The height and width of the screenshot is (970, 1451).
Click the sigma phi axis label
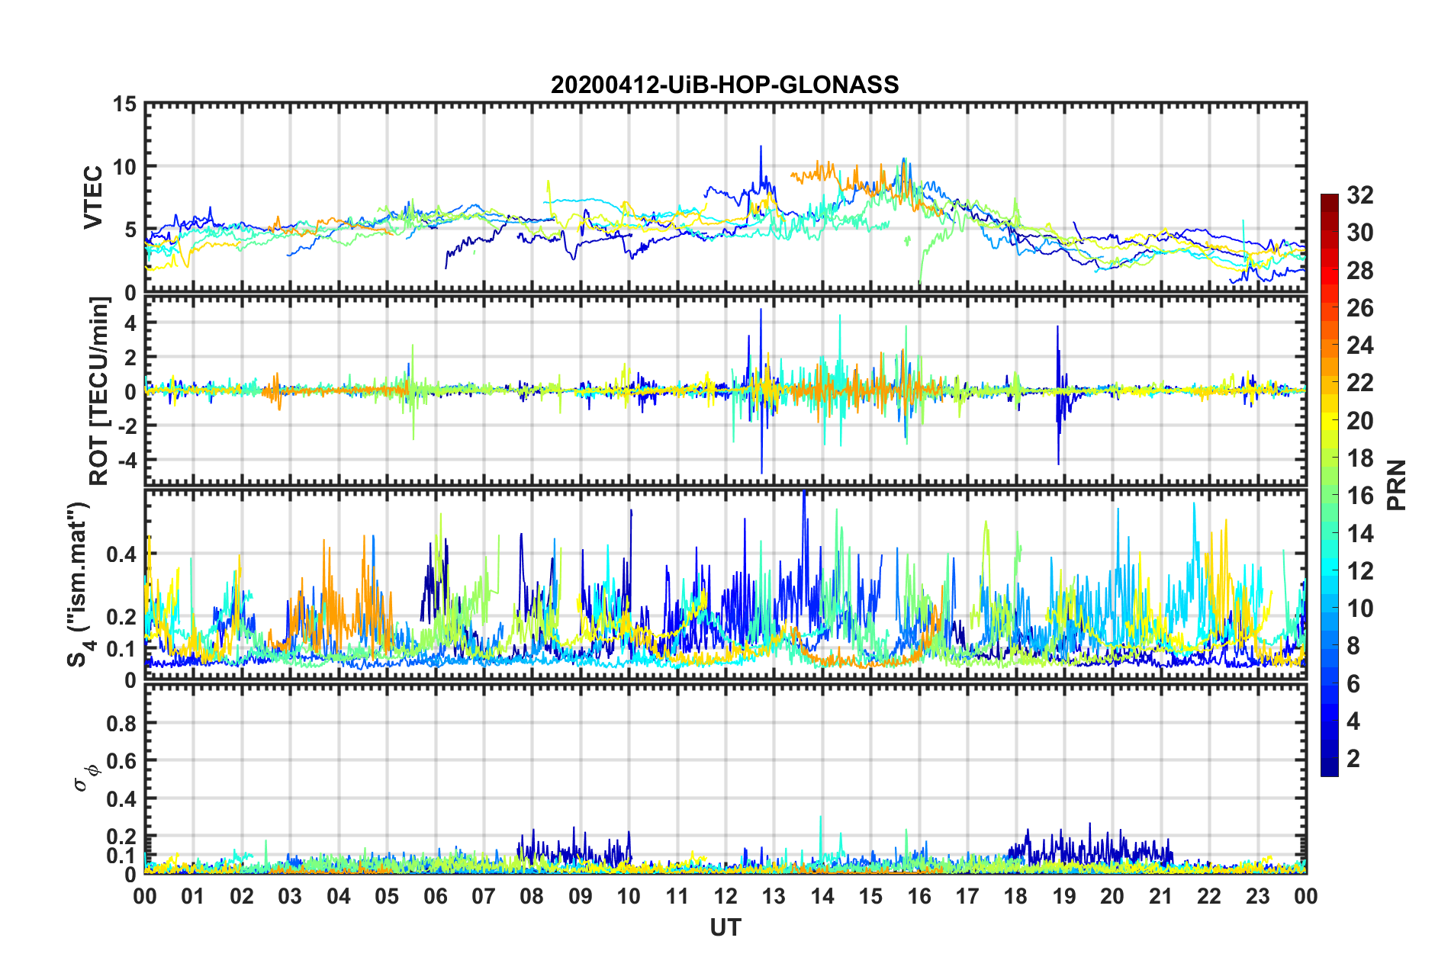[86, 778]
